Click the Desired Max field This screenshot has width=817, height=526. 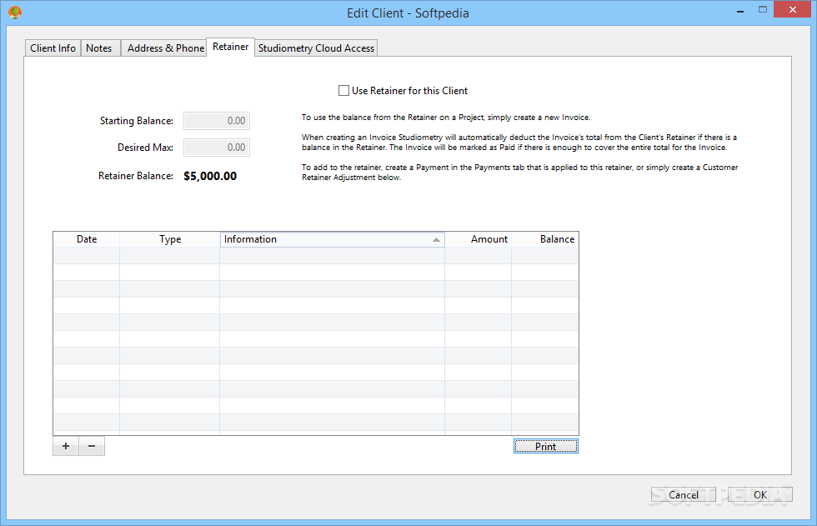pos(217,148)
